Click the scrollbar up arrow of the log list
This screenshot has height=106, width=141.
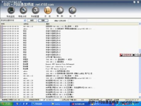(140, 24)
